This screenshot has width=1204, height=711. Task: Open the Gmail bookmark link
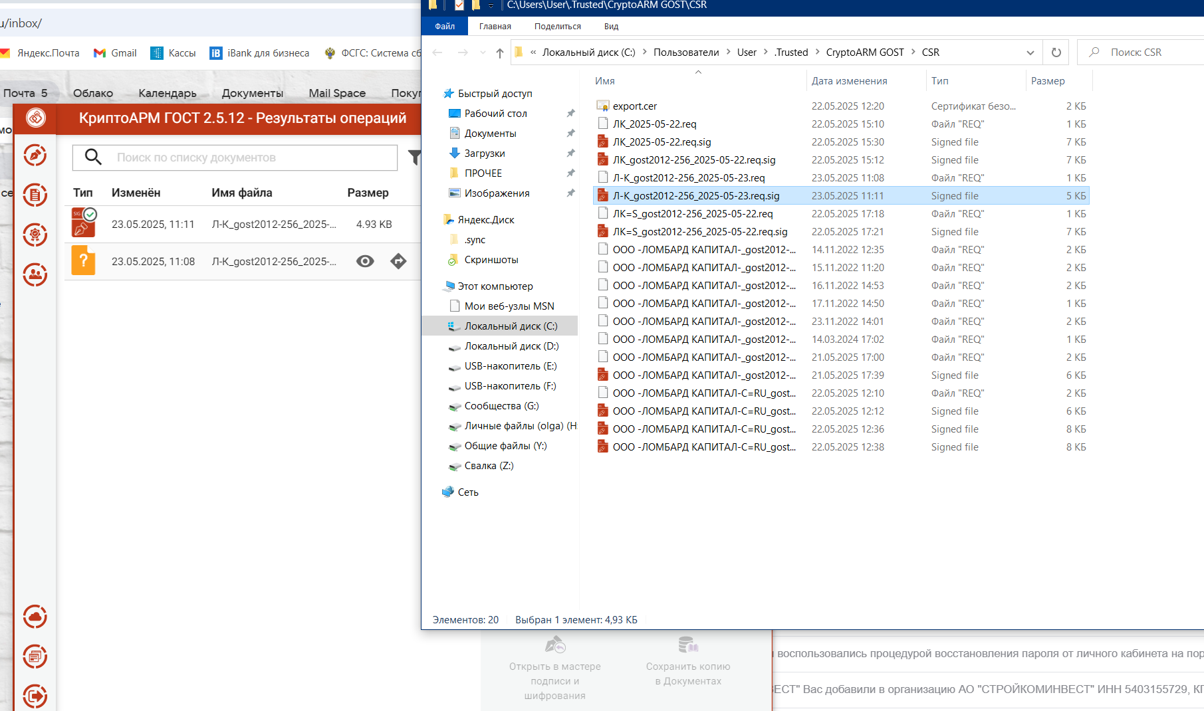(115, 53)
